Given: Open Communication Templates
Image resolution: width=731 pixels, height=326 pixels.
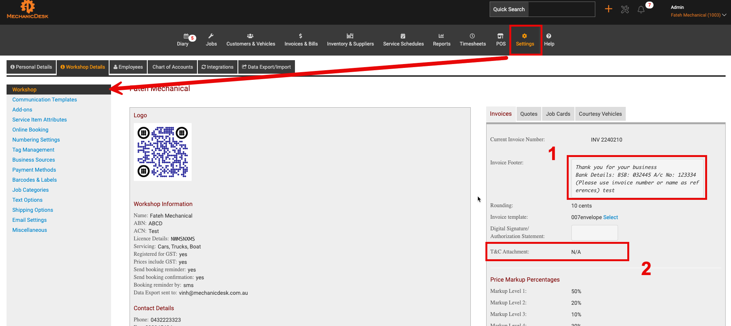Looking at the screenshot, I should click(45, 100).
